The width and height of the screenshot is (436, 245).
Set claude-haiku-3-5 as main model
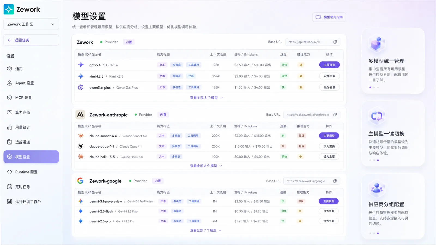(329, 157)
